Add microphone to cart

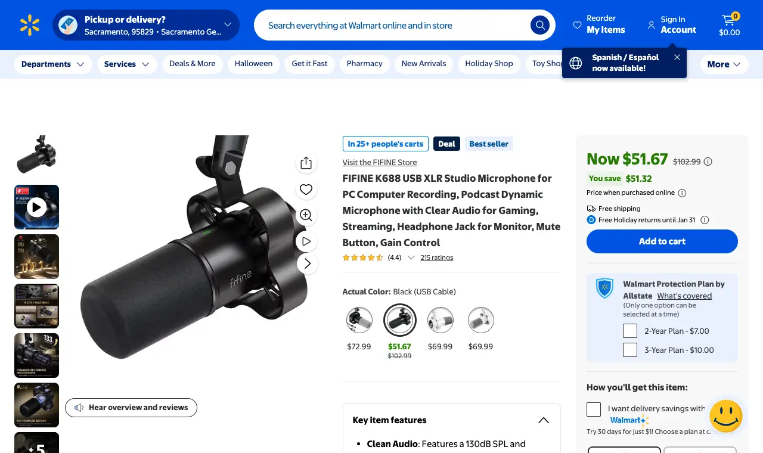[x=662, y=241]
